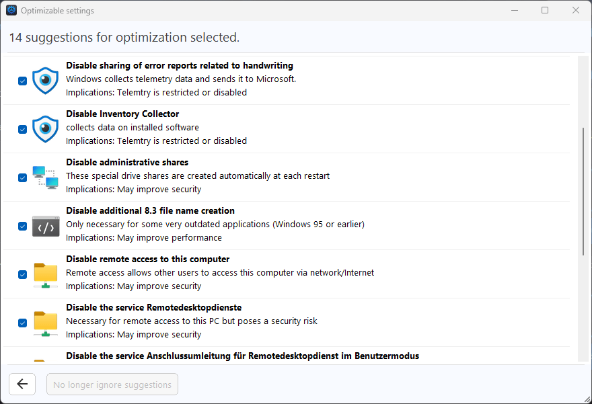The height and width of the screenshot is (404, 592).
Task: Close the Optimizable settings window
Action: (576, 11)
